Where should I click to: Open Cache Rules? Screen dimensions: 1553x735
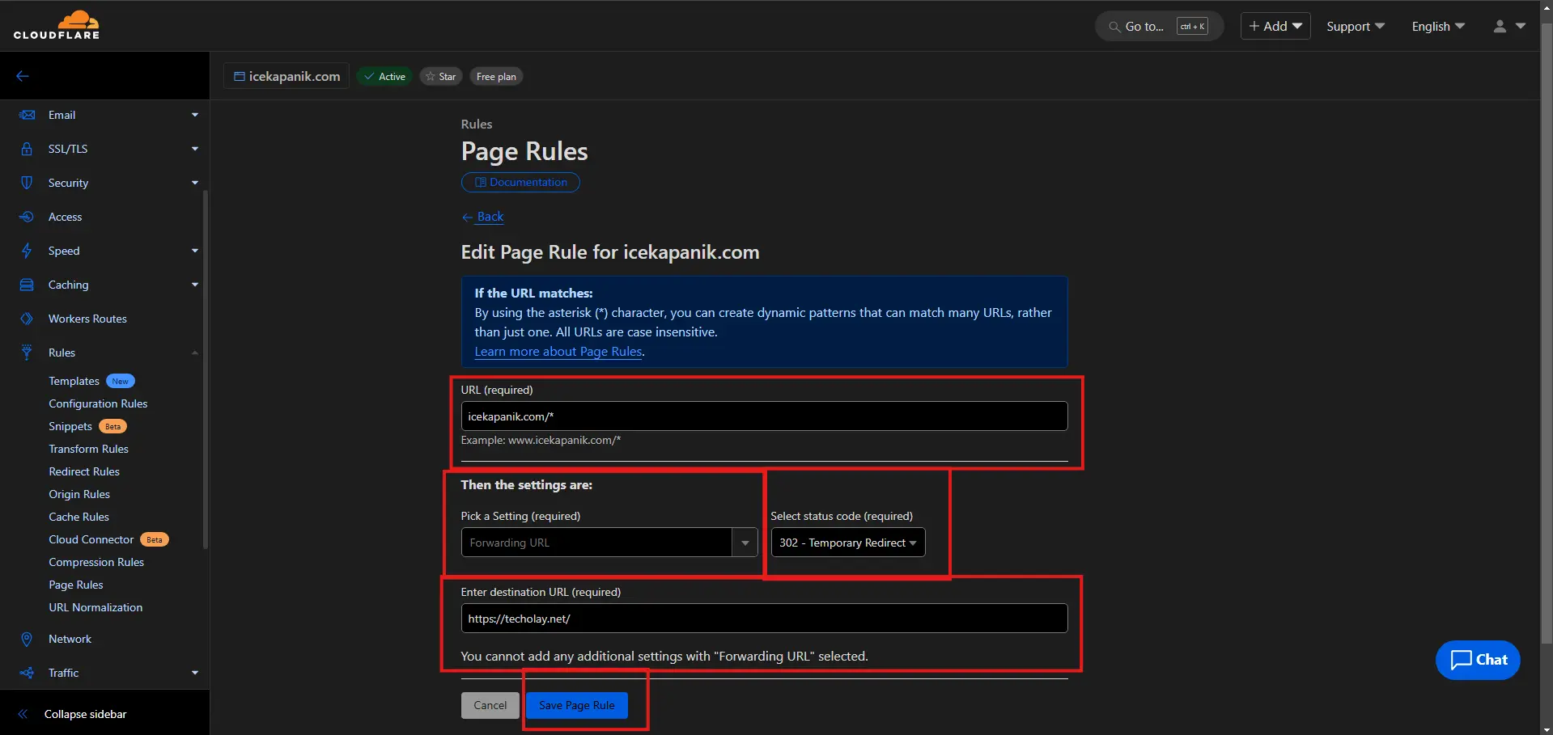coord(78,517)
